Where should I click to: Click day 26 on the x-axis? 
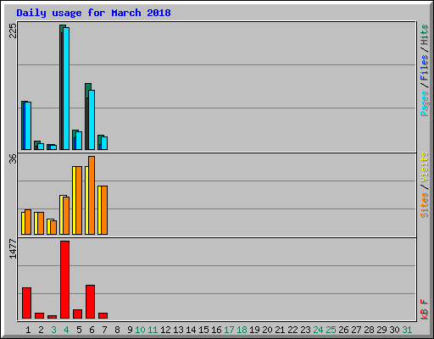[343, 330]
